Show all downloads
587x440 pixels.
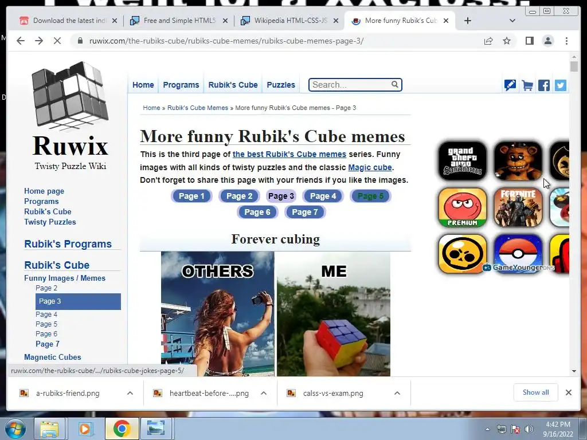click(x=536, y=392)
